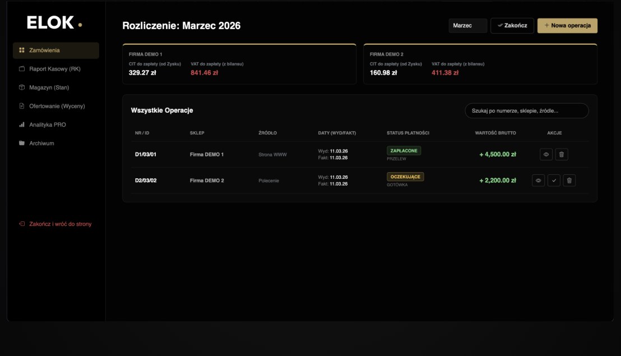Click the 329.27 zł CIT value

click(142, 73)
